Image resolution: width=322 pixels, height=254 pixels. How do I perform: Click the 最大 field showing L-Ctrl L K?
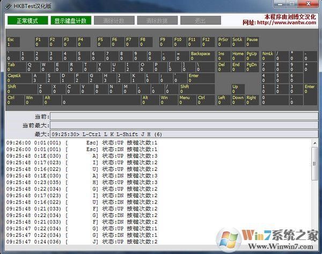[x=184, y=134]
